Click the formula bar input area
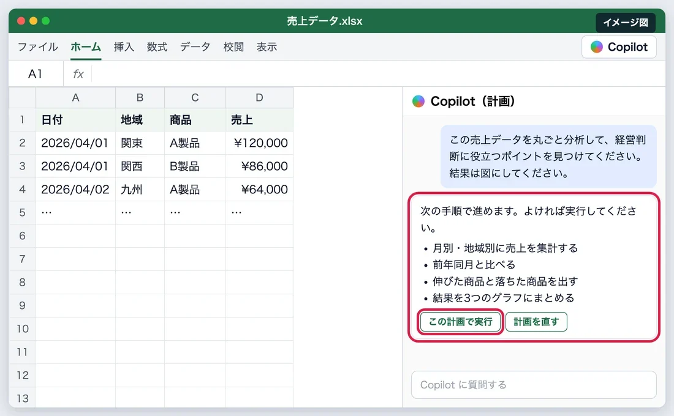This screenshot has height=416, width=674. coord(378,74)
